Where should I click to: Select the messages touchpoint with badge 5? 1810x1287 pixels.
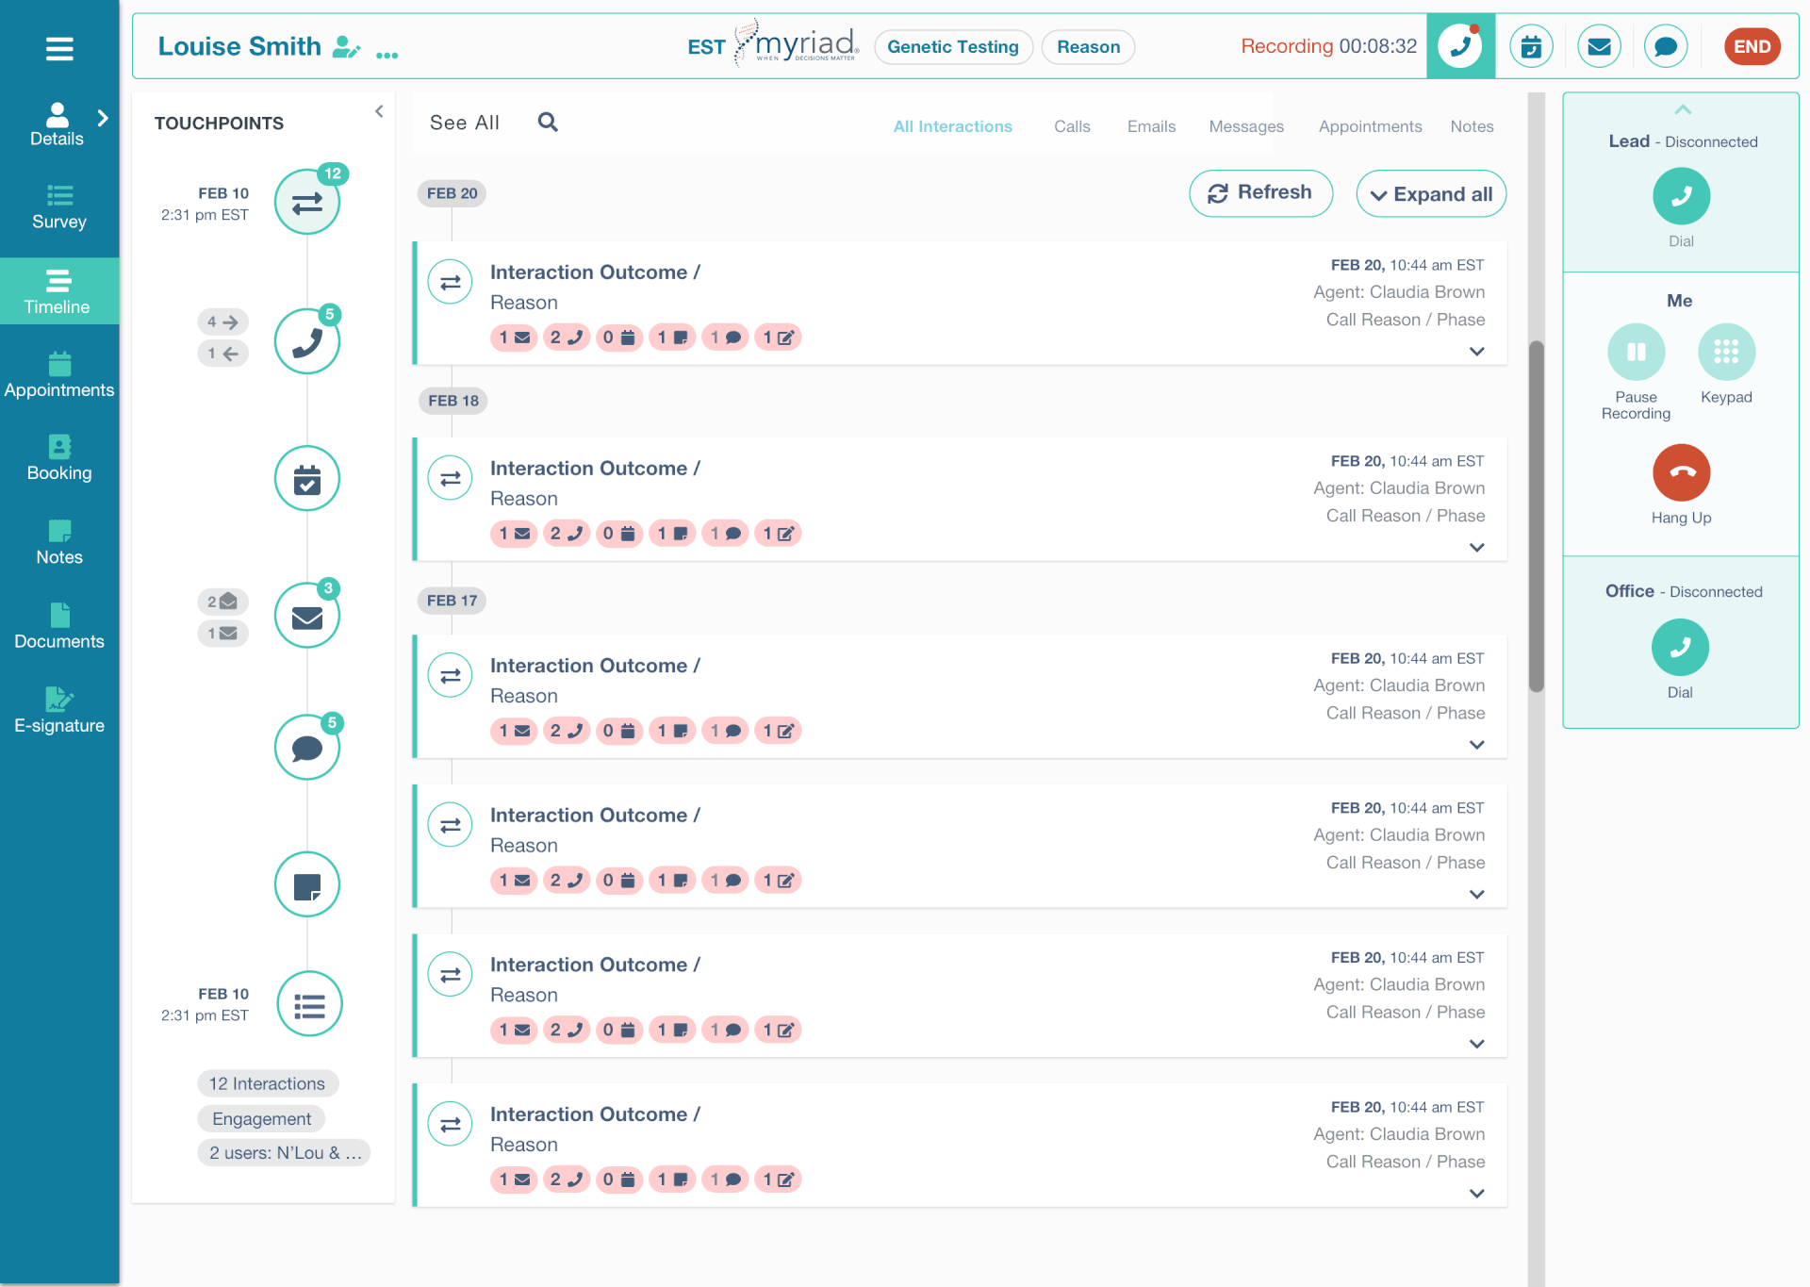click(x=307, y=748)
